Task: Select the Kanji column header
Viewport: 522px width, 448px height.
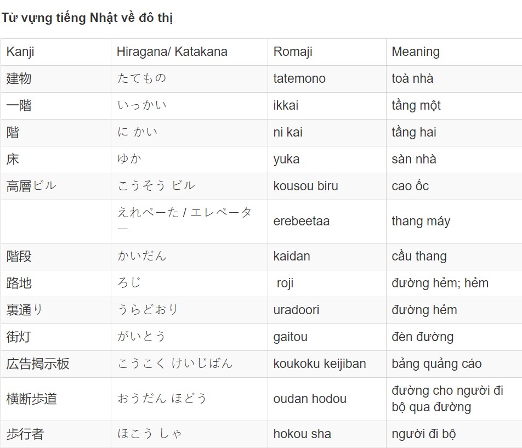Action: point(56,52)
